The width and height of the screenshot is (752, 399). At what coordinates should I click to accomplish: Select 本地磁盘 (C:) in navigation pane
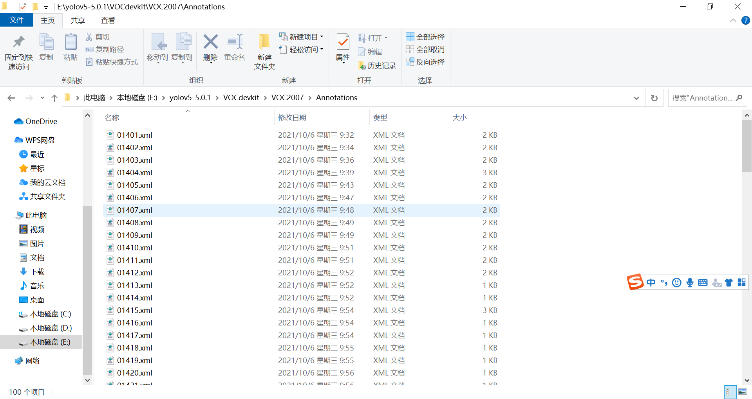(x=45, y=314)
